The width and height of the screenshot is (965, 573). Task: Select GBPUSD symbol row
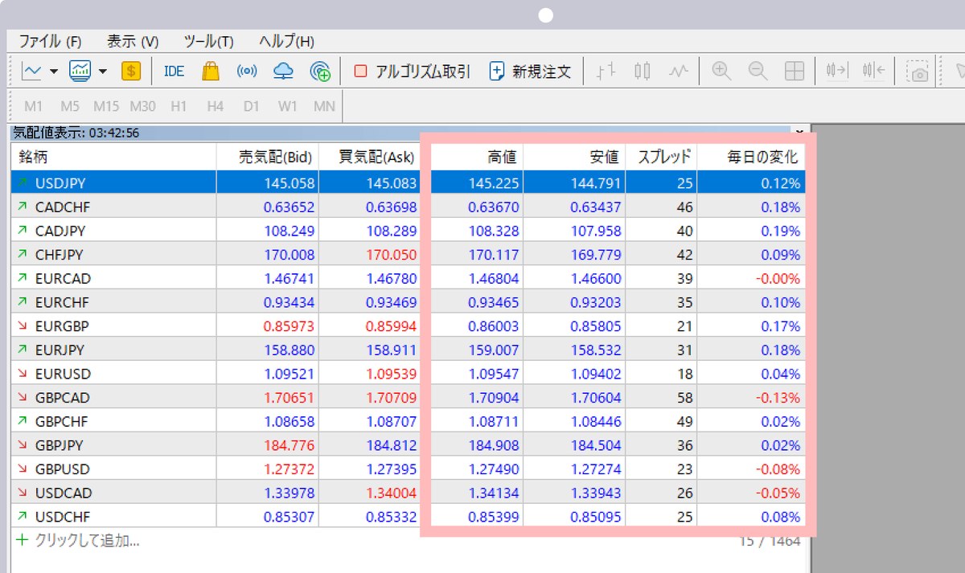[x=408, y=469]
